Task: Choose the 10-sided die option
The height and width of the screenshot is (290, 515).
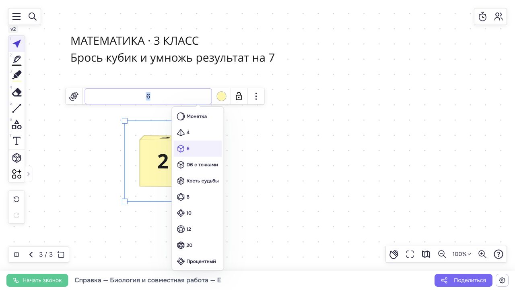Action: [x=198, y=213]
